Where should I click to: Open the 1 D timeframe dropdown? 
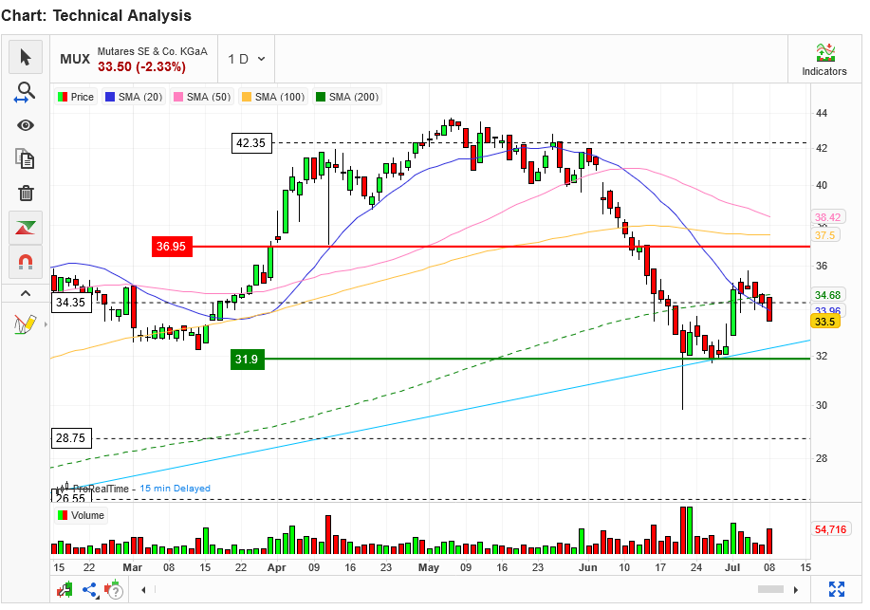[245, 58]
